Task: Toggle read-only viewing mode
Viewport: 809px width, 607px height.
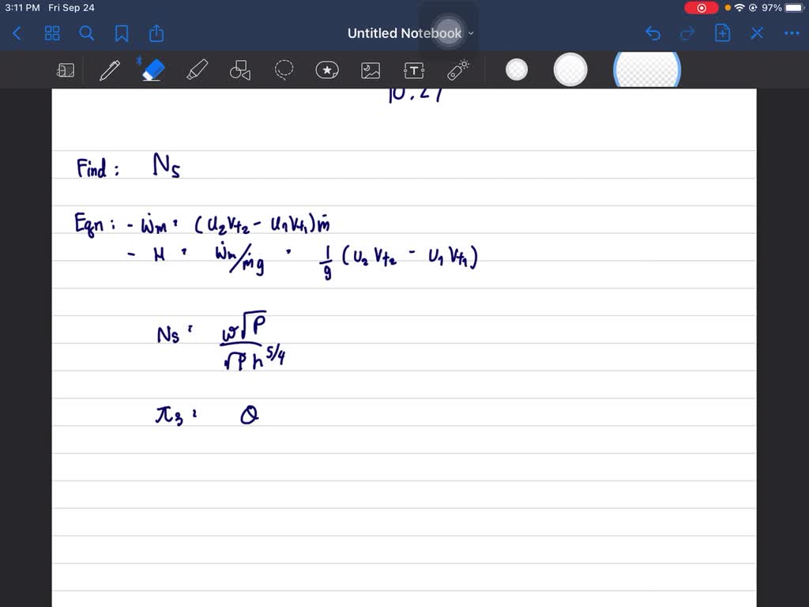Action: coord(66,70)
